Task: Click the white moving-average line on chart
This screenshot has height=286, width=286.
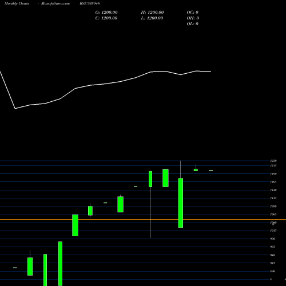Action: 105,84
